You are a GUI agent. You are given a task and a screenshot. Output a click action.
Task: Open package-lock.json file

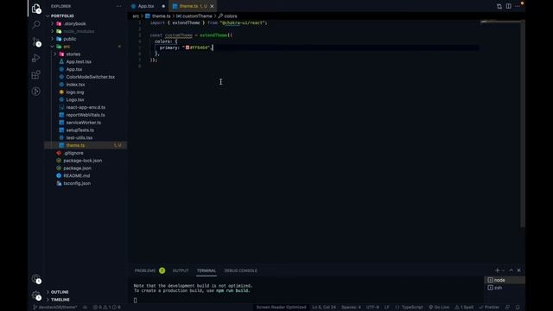point(83,161)
